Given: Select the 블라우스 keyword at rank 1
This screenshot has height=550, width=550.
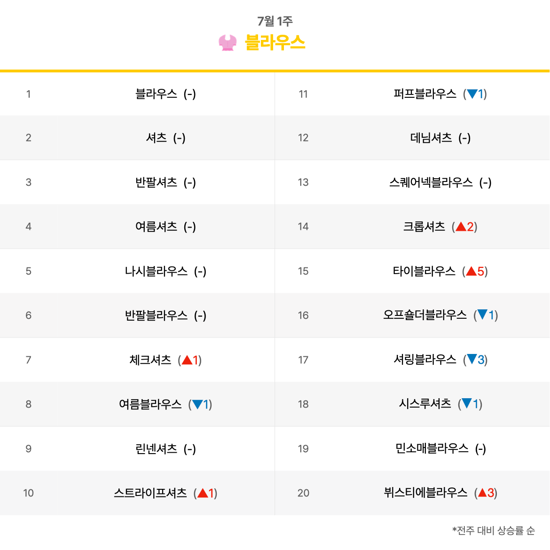Looking at the screenshot, I should pyautogui.click(x=156, y=94).
